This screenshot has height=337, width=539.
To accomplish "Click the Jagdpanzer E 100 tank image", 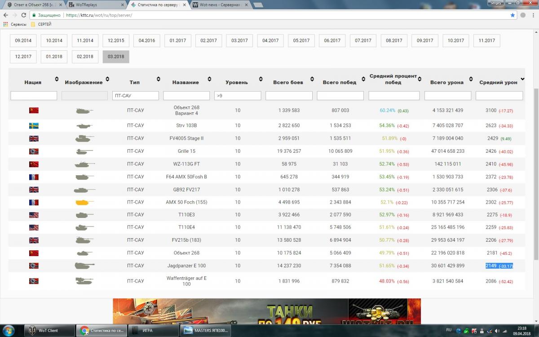I will pyautogui.click(x=84, y=266).
